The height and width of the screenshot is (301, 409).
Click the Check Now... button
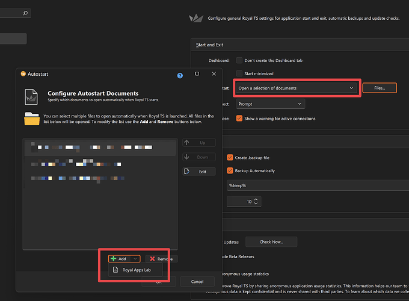pos(271,242)
